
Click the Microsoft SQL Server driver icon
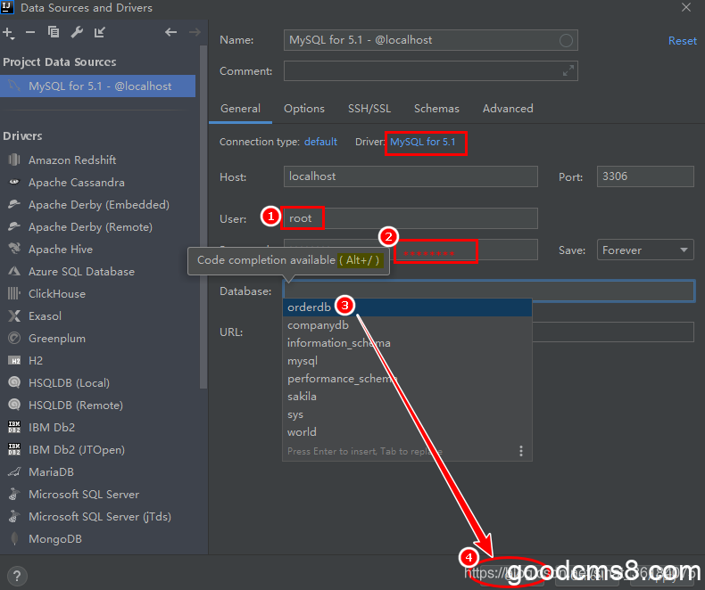click(x=14, y=494)
